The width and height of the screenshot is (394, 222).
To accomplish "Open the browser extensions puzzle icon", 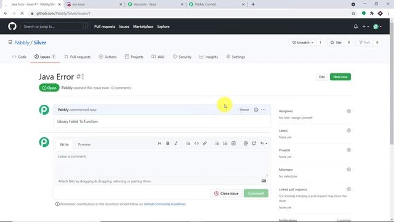I will point(372,14).
